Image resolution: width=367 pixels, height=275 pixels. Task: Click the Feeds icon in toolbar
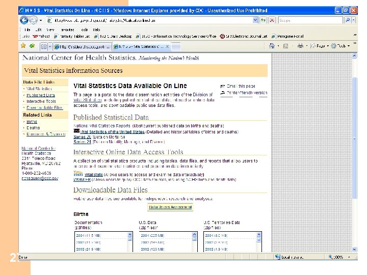285,46
